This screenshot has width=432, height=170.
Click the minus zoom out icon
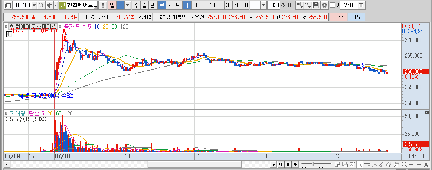click(x=411, y=165)
